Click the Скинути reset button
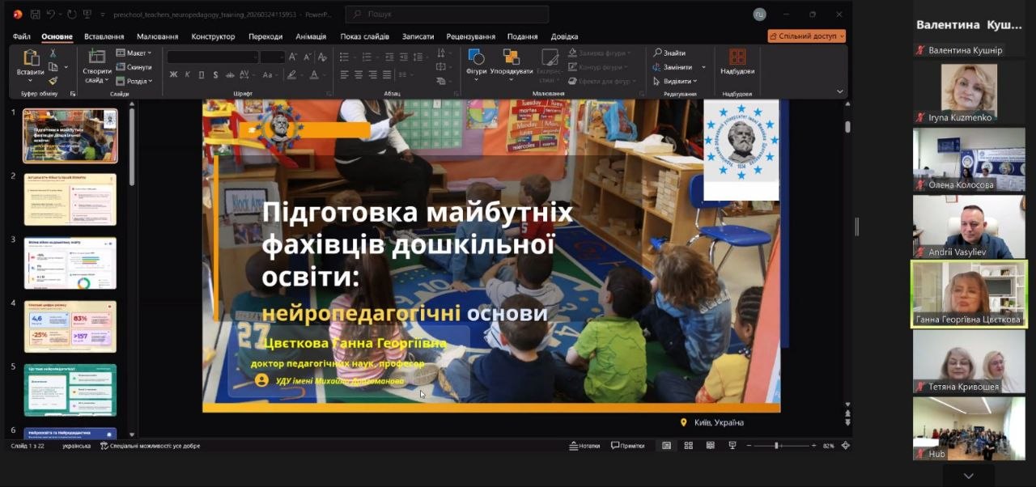 pyautogui.click(x=134, y=67)
